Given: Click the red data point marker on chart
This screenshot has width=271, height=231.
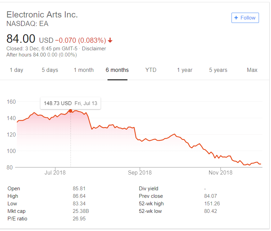Looking at the screenshot, I should click(71, 111).
